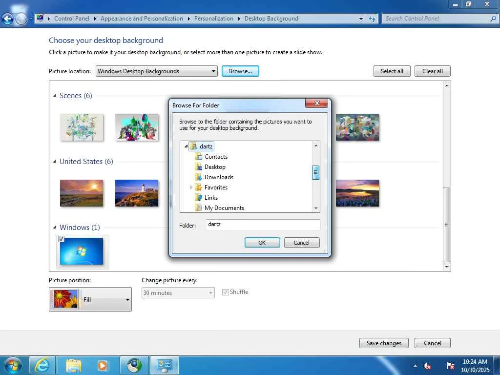Click the Favorites star folder icon
The image size is (500, 375).
click(198, 187)
